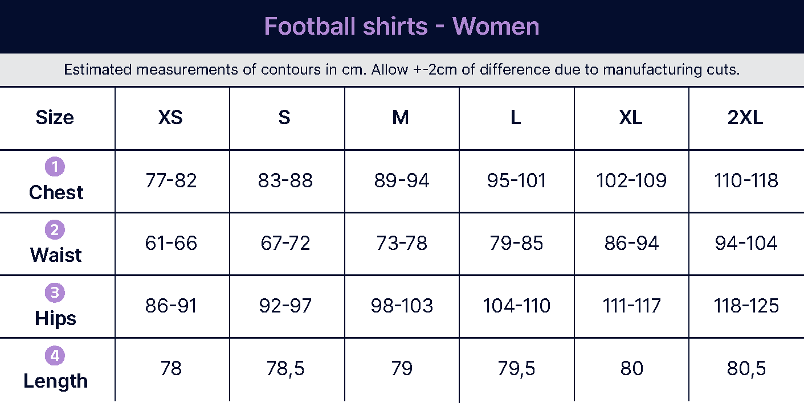Click hips value 92-97 for S
Screen dimensions: 804x403
click(285, 306)
